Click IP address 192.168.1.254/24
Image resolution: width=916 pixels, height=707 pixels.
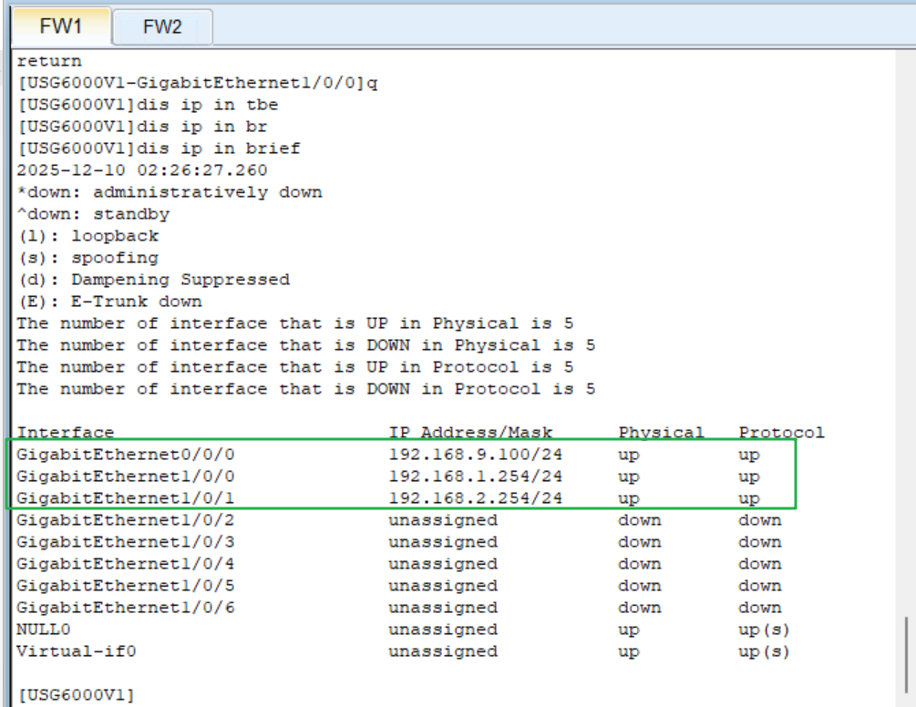click(476, 476)
